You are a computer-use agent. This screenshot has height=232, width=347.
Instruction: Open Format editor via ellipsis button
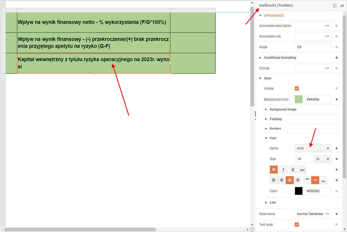[327, 68]
